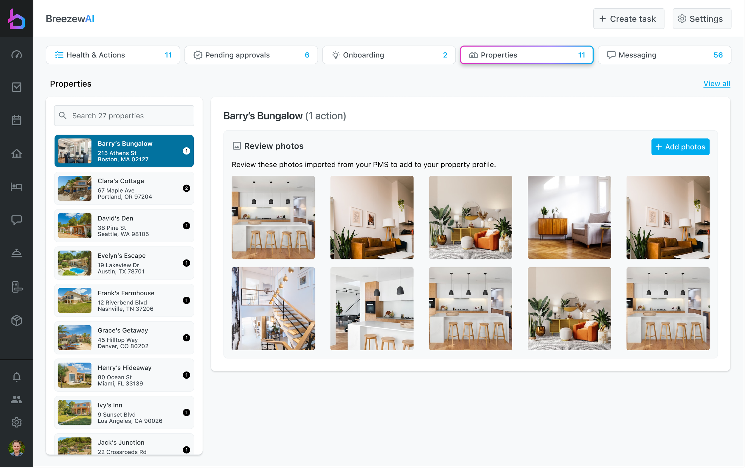Switch to the Pending approvals tab

251,55
